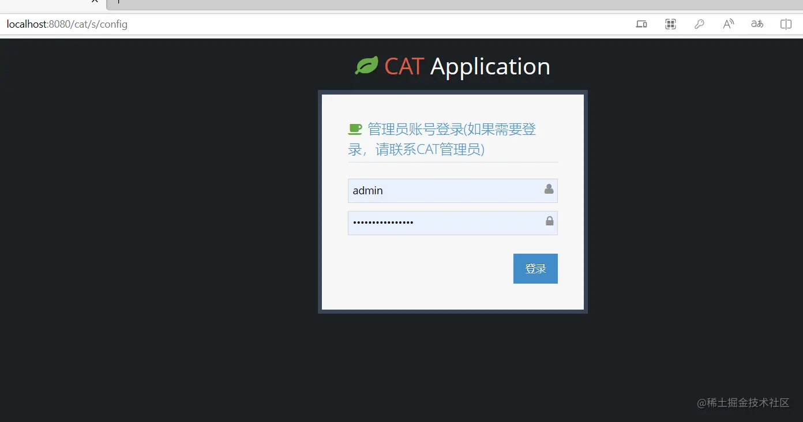Click the apps grid icon in address bar

click(670, 24)
